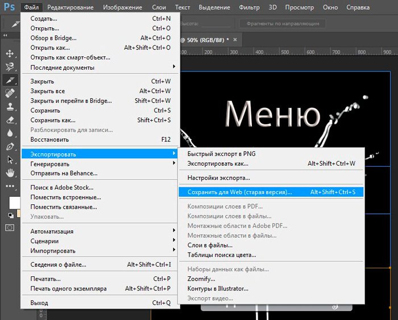Viewport: 398px width, 320px height.
Task: Select the Pen tool
Action: click(10, 146)
